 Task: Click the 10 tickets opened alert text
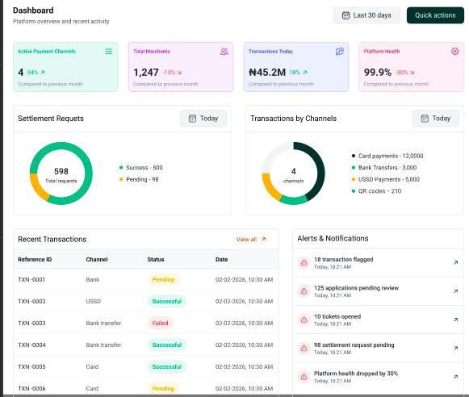click(337, 316)
